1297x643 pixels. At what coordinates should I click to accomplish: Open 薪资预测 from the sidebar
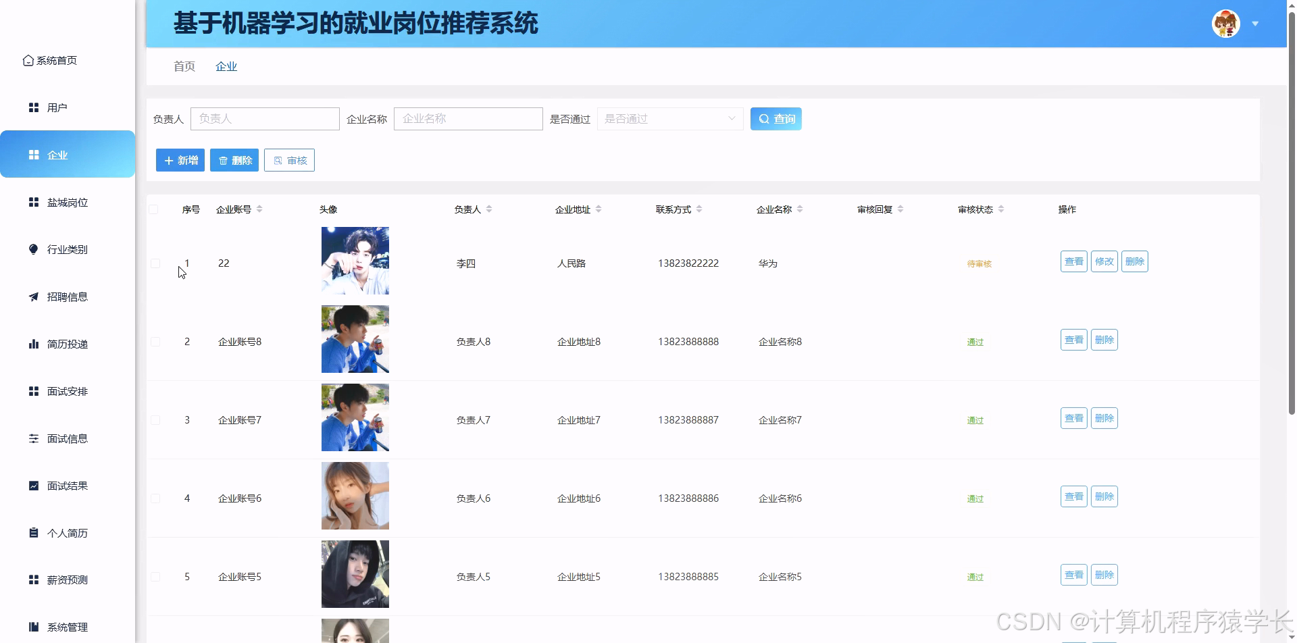coord(67,580)
